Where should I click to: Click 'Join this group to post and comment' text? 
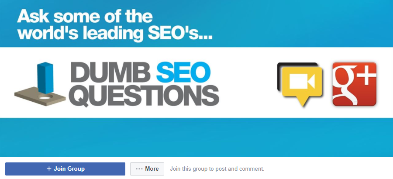[217, 169]
